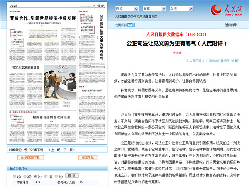Screen dimensions: 249x187
Task: Click the PDF浏览器下载 button
Action: 30,157
